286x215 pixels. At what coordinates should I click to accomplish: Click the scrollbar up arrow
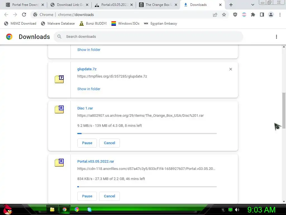284,47
